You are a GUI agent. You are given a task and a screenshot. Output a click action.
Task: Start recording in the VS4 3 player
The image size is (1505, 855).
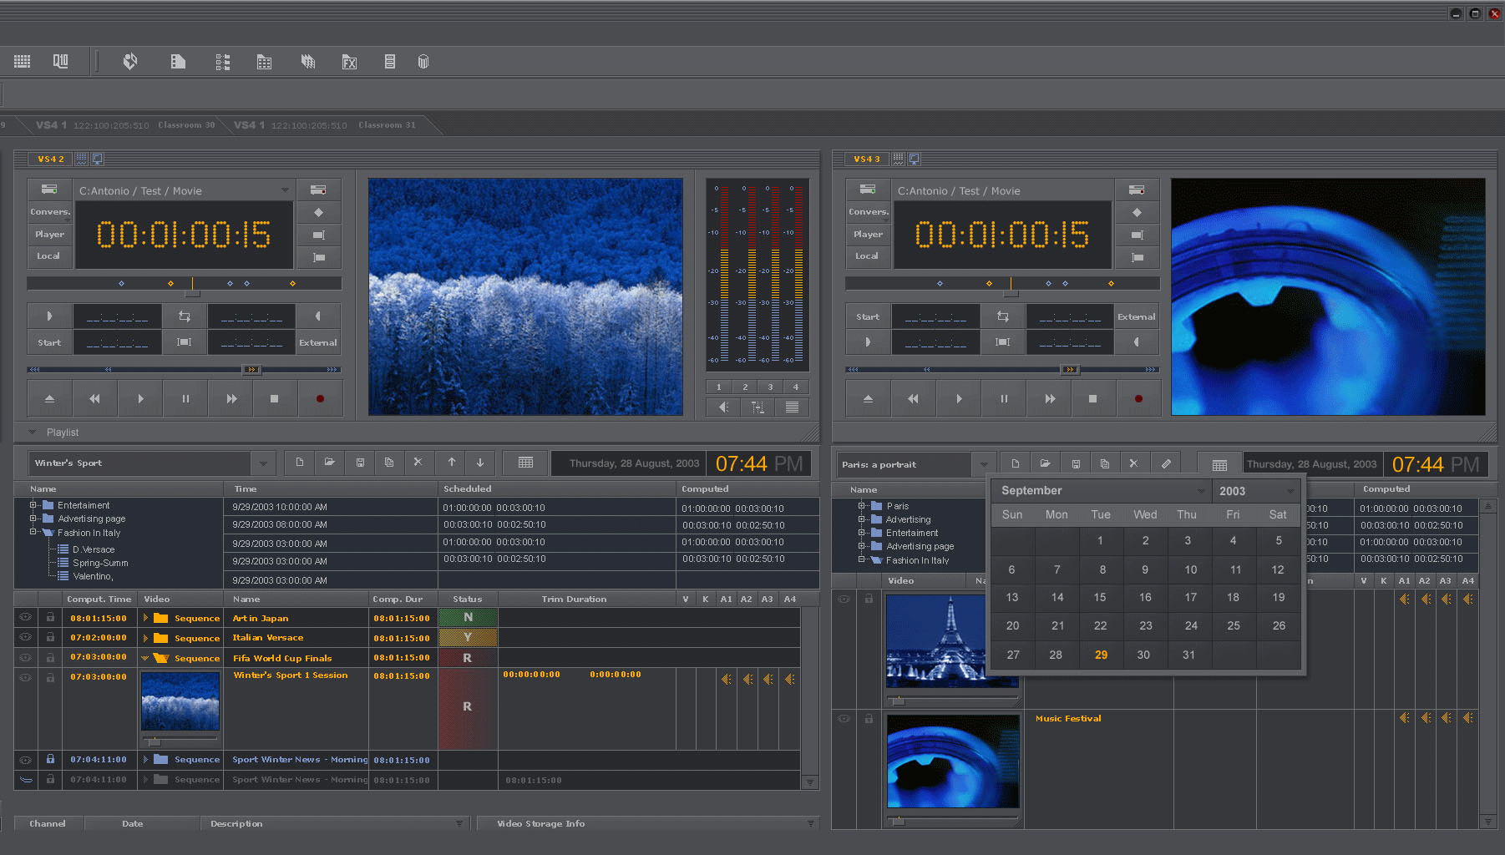point(1138,398)
